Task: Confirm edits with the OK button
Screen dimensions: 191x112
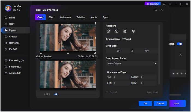Action: (145, 104)
